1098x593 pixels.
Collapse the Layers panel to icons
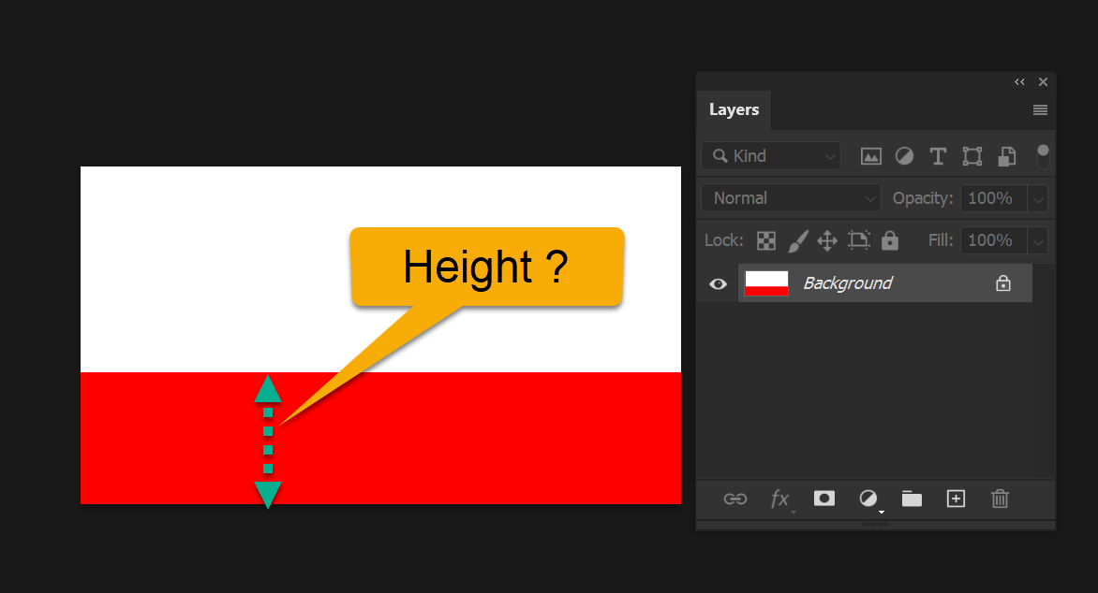[x=1019, y=81]
